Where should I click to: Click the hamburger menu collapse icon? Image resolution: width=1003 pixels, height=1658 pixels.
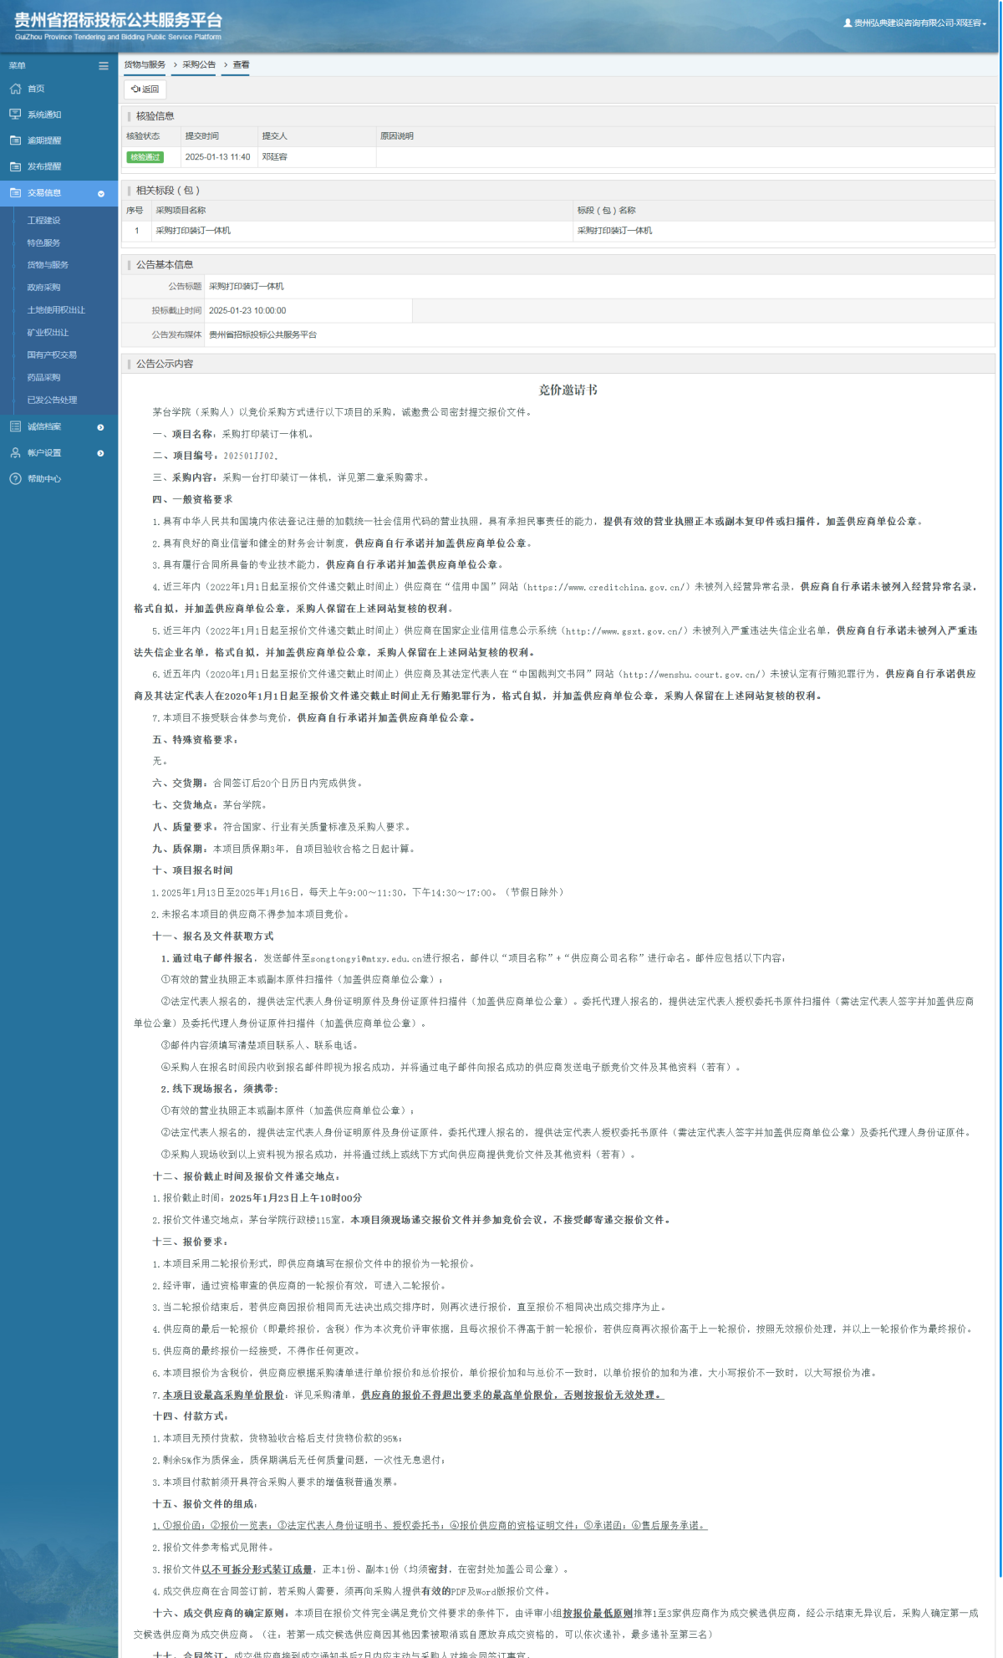104,65
